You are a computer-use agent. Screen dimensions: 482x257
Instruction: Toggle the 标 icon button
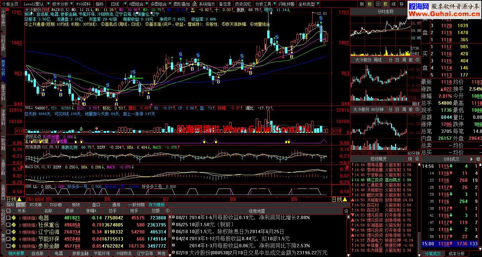coord(370,4)
